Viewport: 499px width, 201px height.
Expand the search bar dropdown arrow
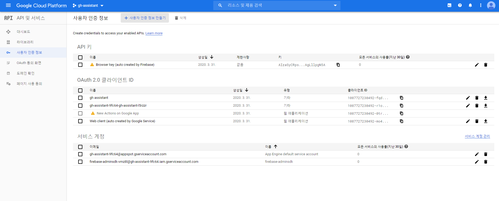click(x=335, y=5)
